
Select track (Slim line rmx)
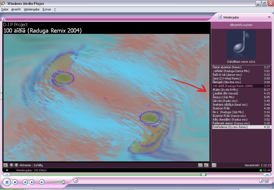click(241, 82)
